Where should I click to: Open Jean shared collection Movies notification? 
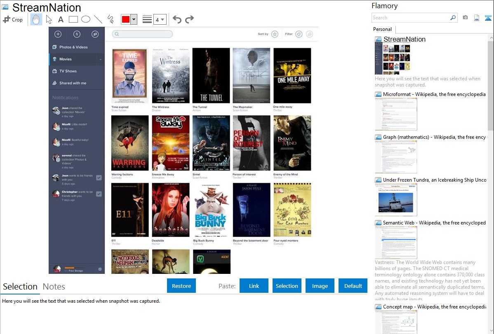coord(77,112)
